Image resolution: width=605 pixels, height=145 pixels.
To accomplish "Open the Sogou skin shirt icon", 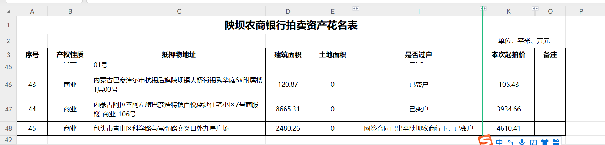I will tap(545, 142).
